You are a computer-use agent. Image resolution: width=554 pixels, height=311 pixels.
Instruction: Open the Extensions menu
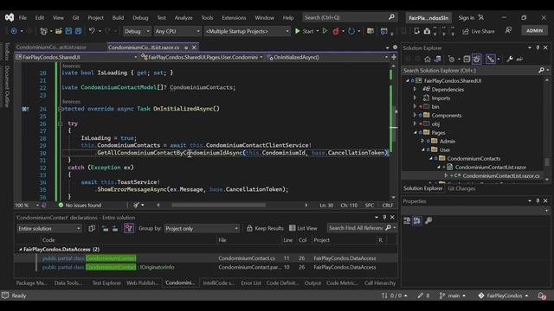coord(234,17)
